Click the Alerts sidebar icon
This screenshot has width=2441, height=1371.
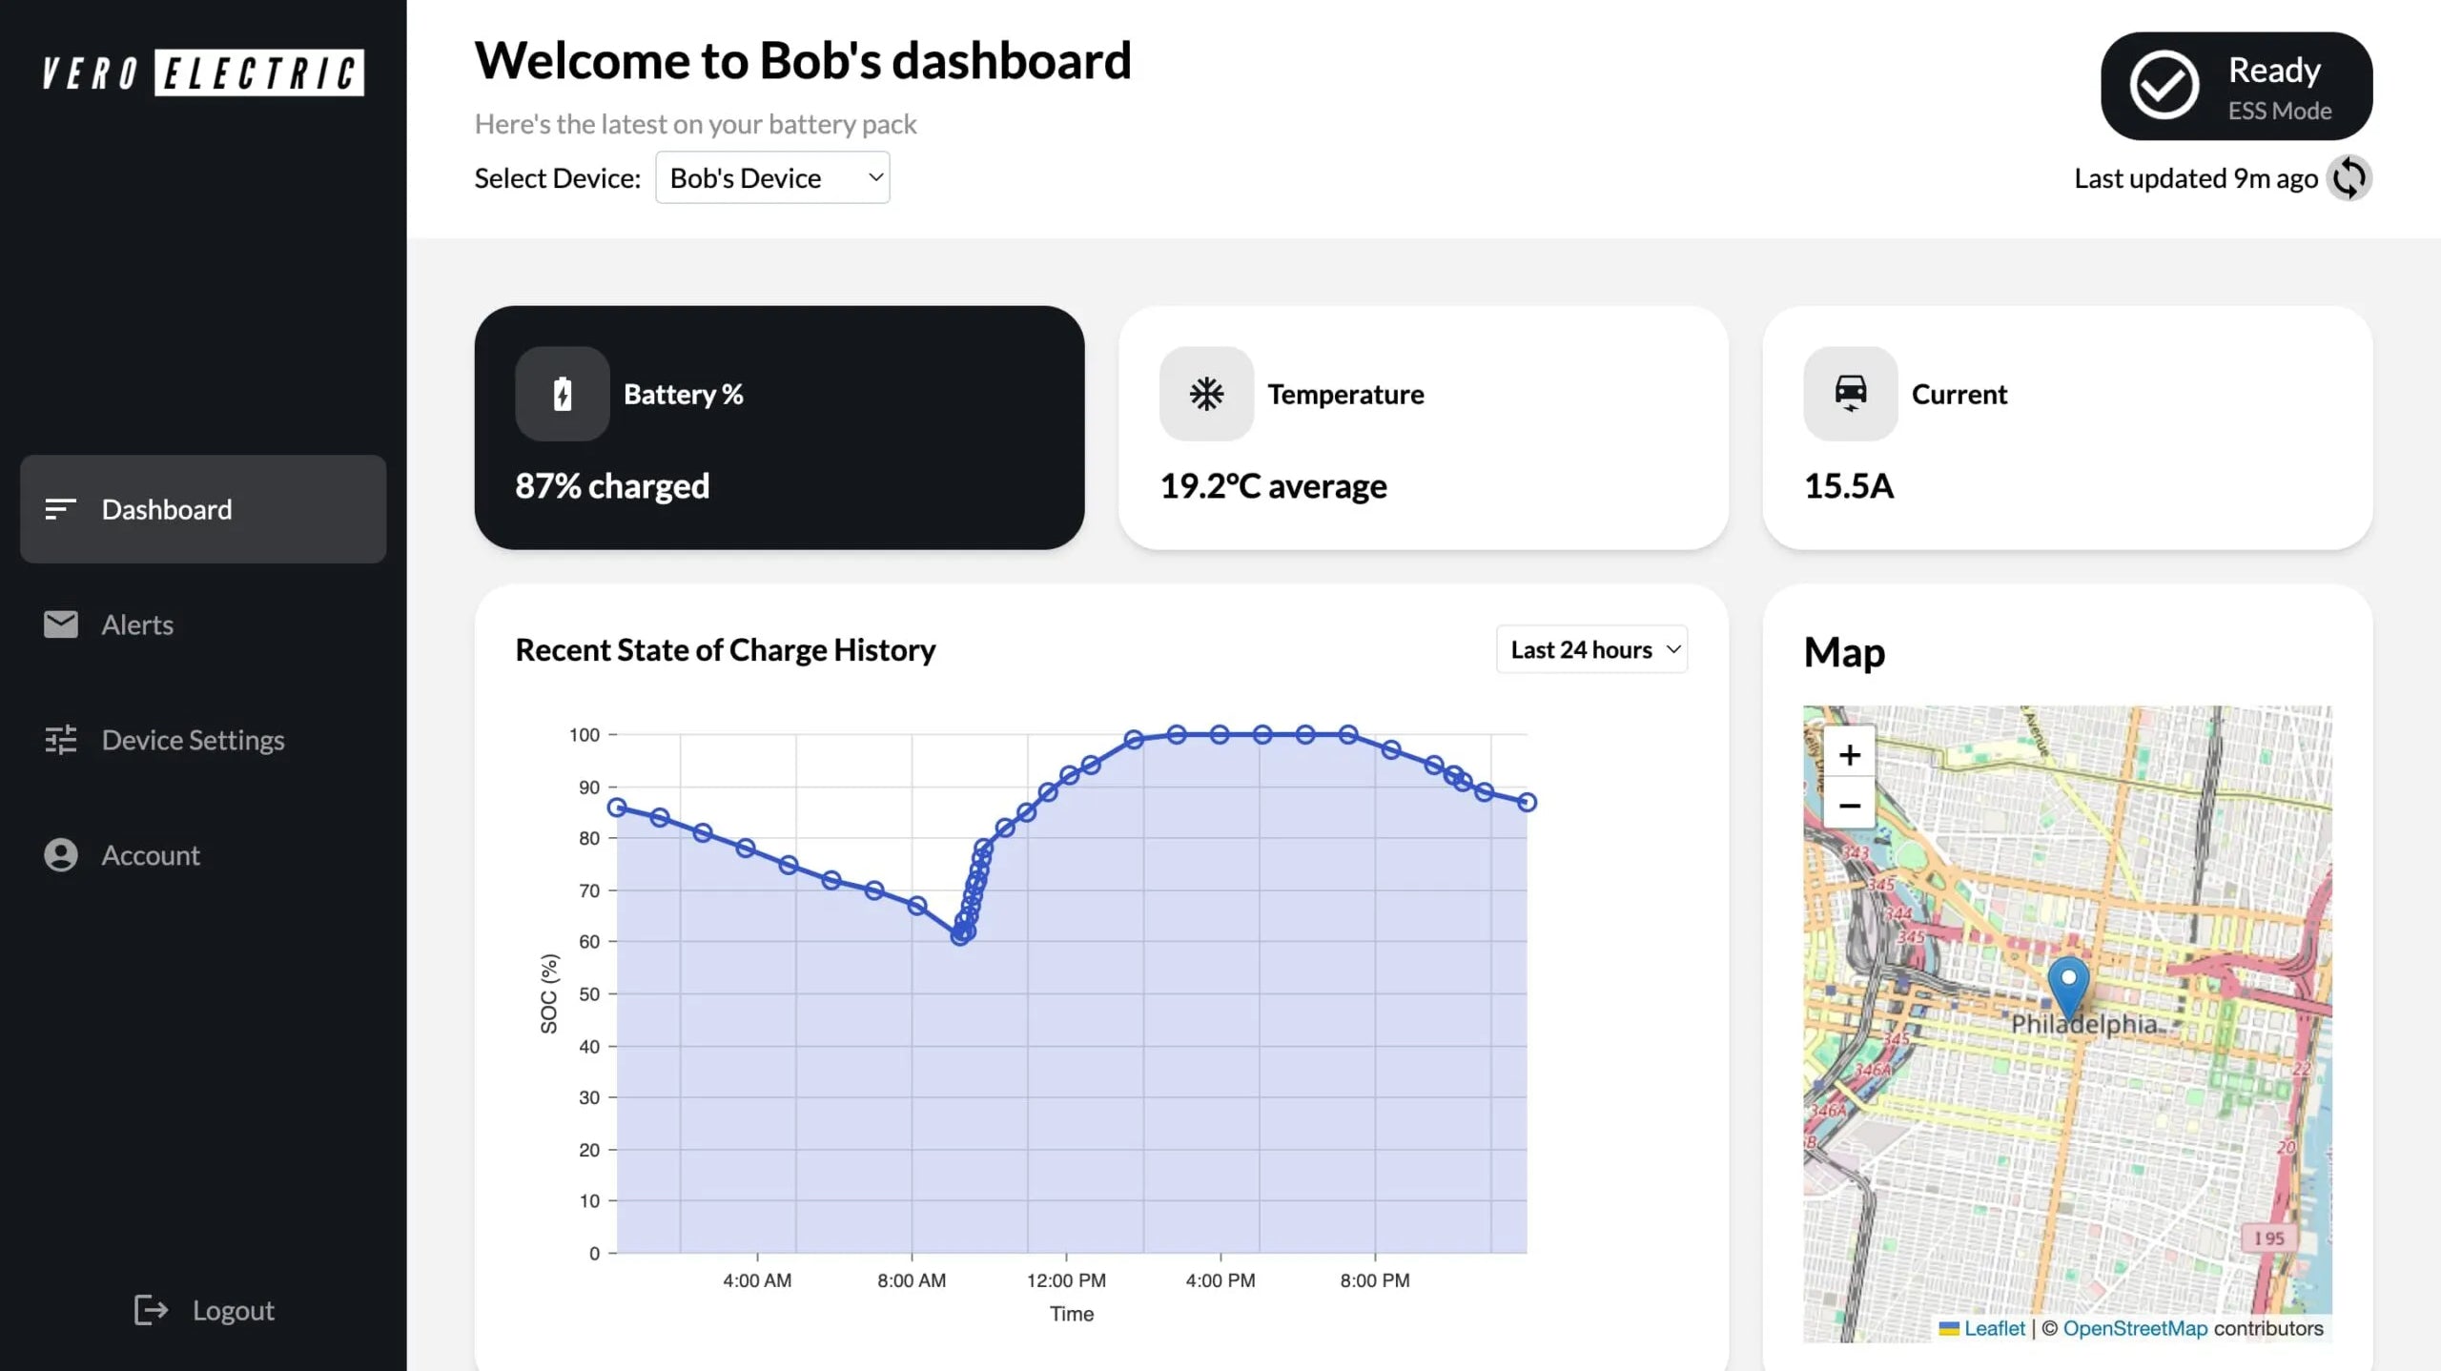pyautogui.click(x=59, y=625)
